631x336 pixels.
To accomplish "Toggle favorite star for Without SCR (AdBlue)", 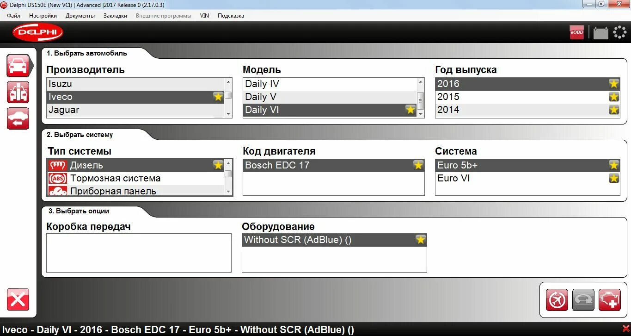I will pyautogui.click(x=420, y=240).
